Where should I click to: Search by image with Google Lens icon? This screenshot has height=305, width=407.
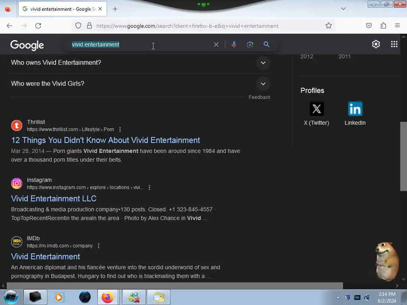pyautogui.click(x=250, y=44)
